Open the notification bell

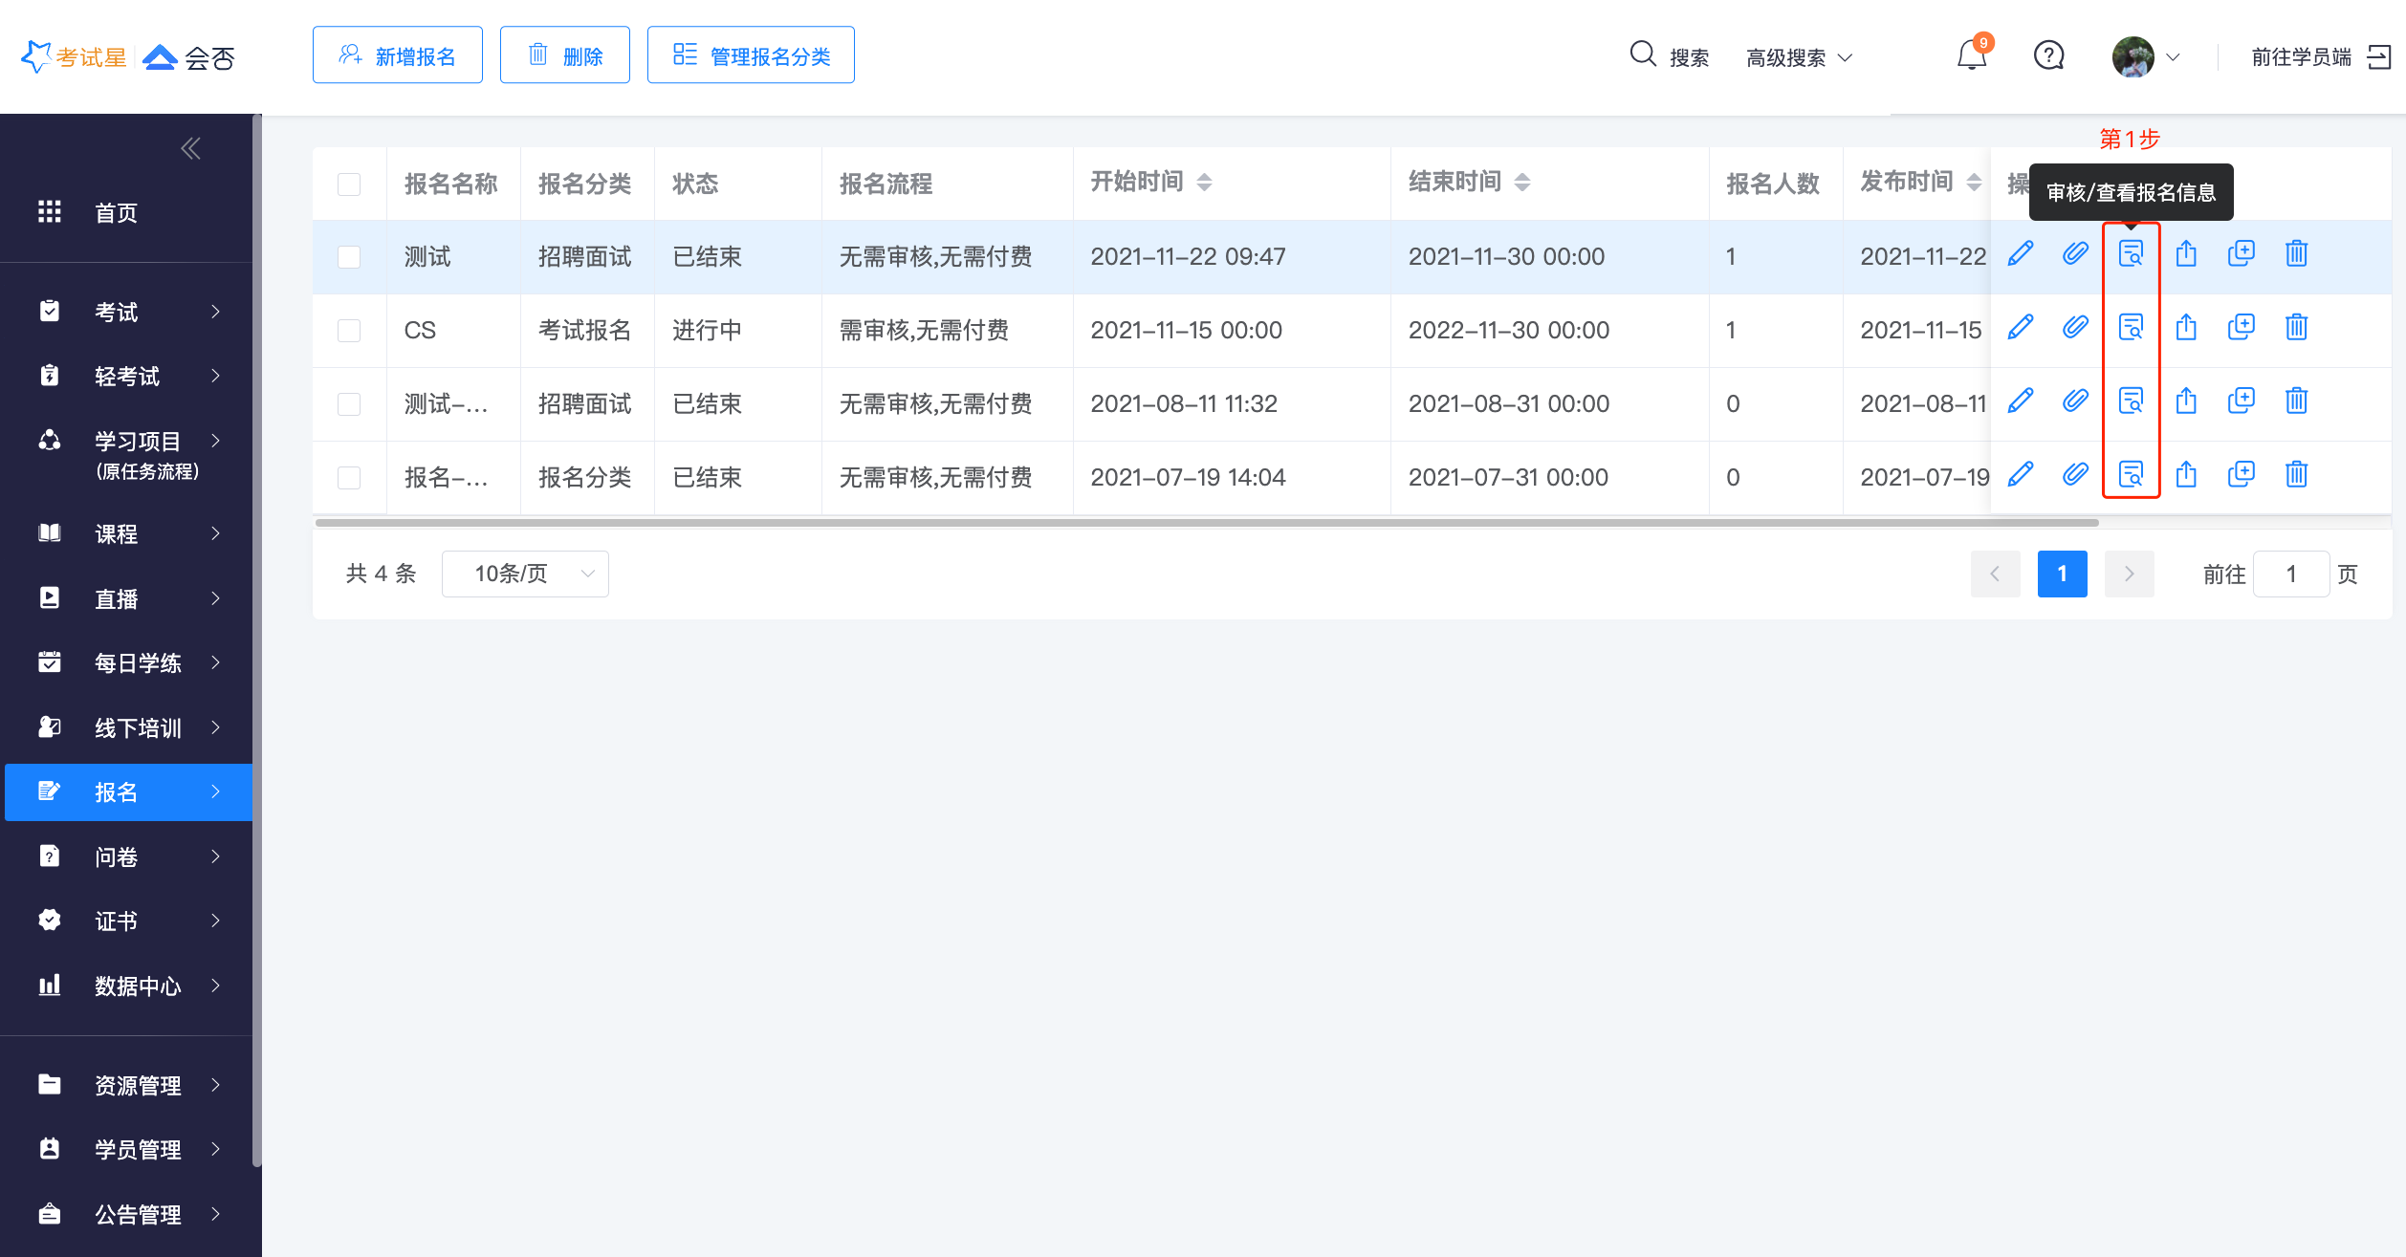pyautogui.click(x=1971, y=56)
